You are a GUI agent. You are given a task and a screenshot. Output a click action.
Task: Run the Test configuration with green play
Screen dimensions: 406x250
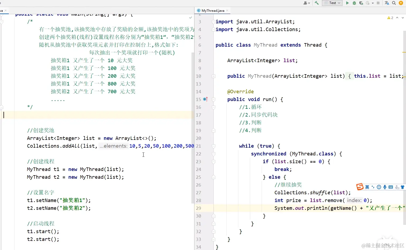(347, 3)
